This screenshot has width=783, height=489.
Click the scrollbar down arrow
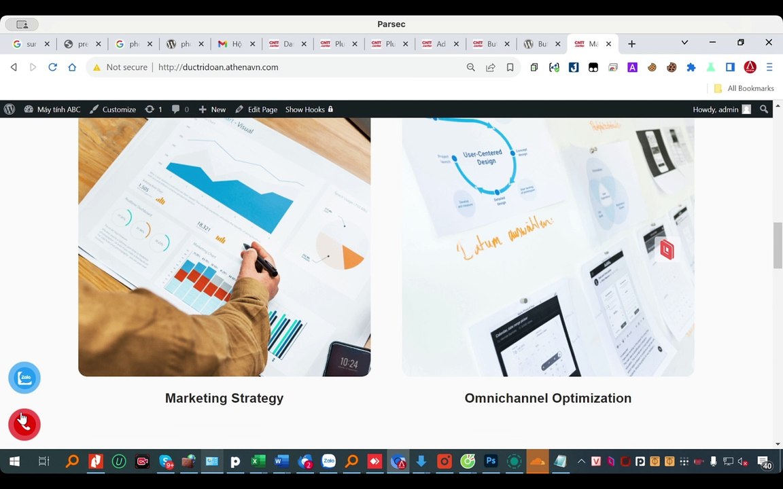coord(778,443)
